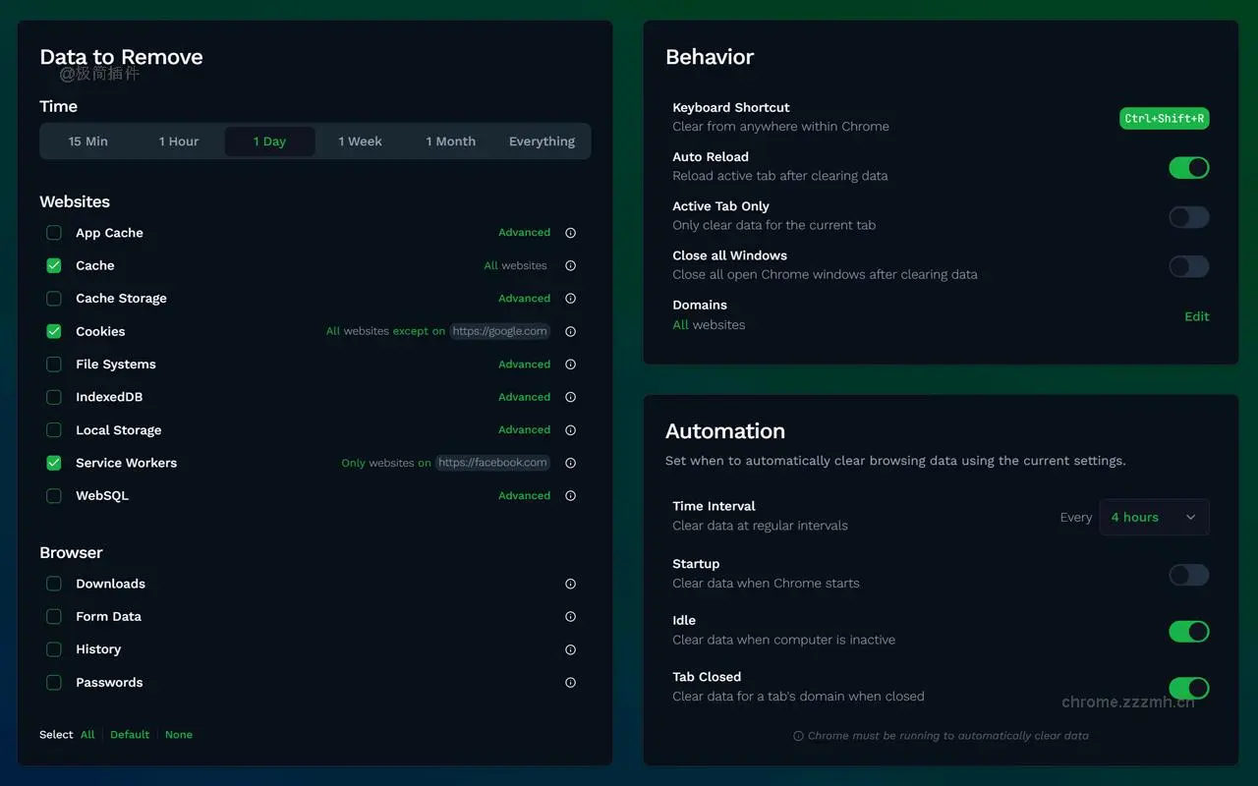
Task: Open the Form Data info tooltip
Action: tap(570, 616)
